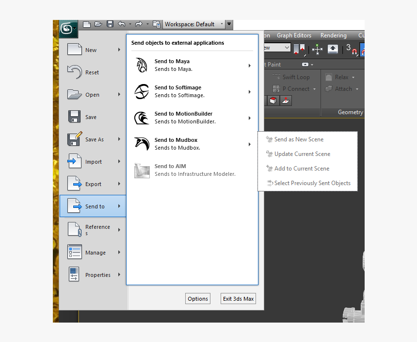Click the New Scene icon in quick access toolbar
The height and width of the screenshot is (342, 417).
[x=87, y=24]
